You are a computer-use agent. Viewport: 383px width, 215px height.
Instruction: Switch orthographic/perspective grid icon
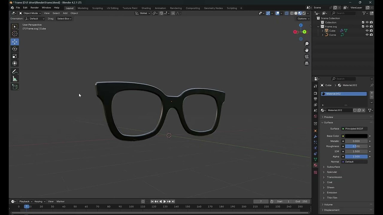click(x=307, y=63)
